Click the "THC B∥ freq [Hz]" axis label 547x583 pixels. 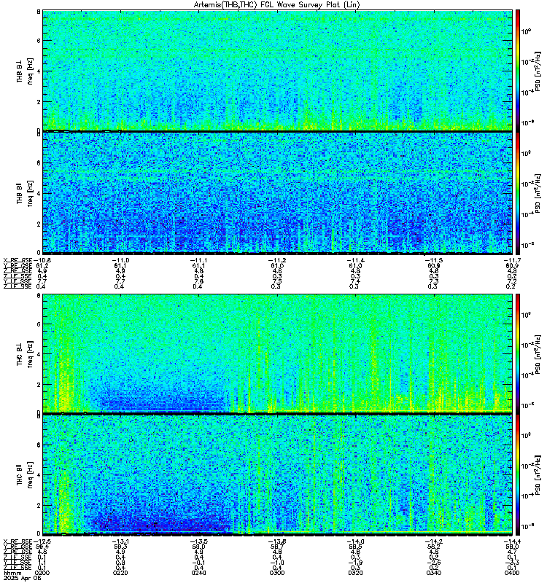click(25, 474)
